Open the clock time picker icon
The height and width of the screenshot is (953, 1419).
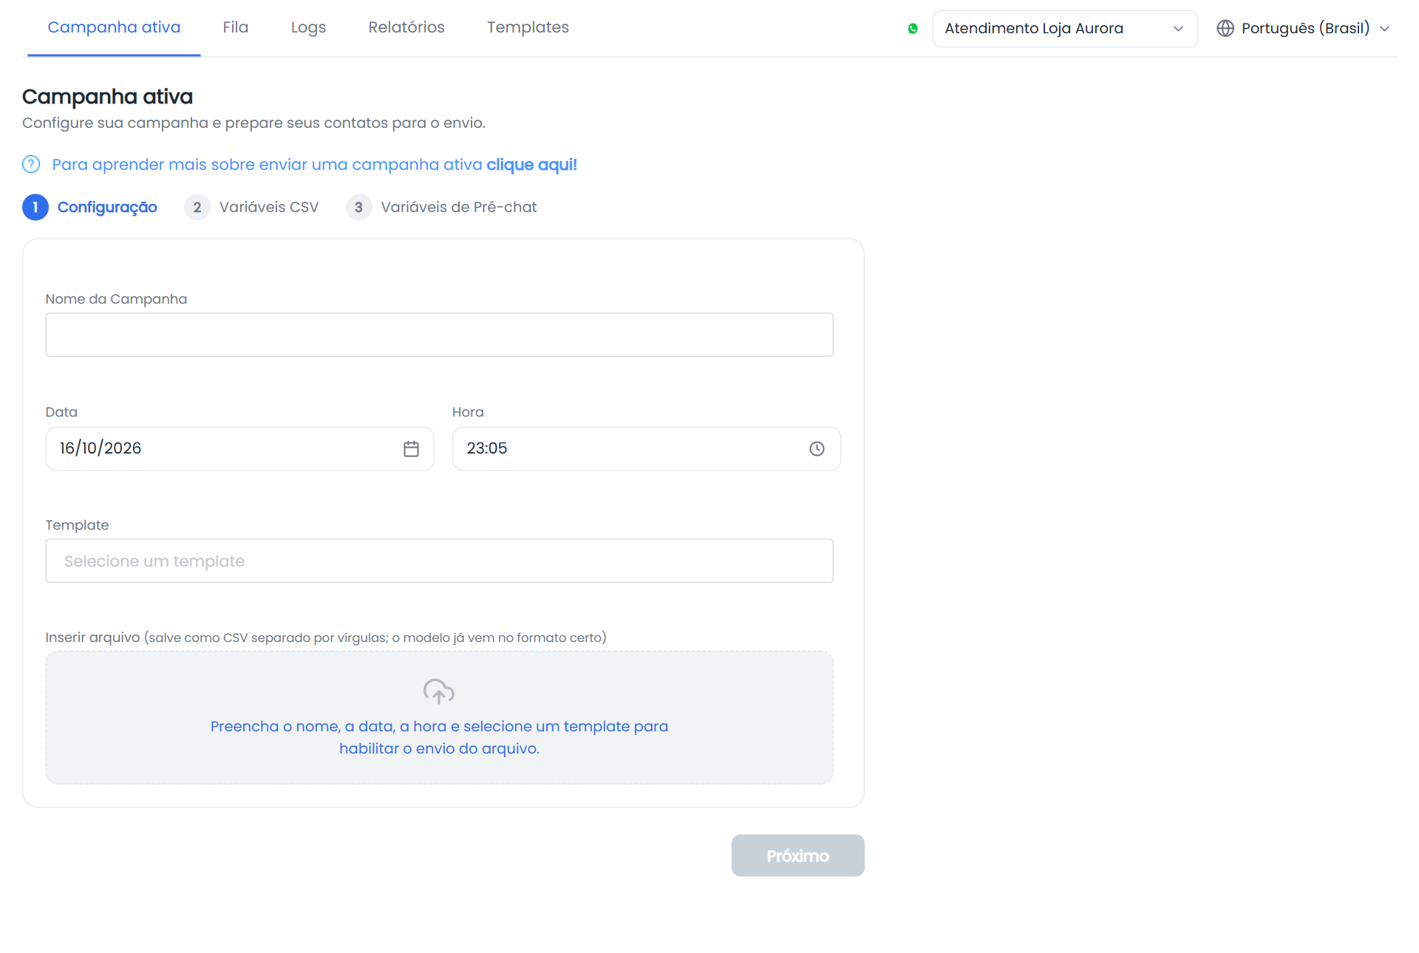(817, 448)
